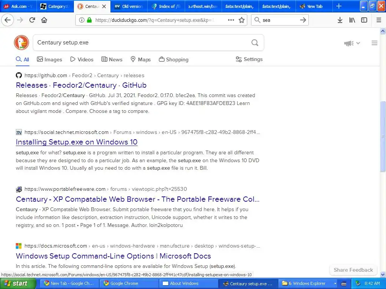This screenshot has height=289, width=386.
Task: Open Releases Feodor2/Centaury GitHub result
Action: [81, 85]
